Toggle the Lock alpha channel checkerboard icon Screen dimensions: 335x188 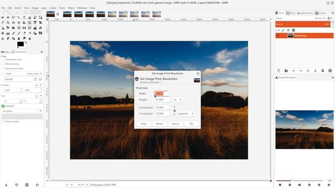click(294, 30)
